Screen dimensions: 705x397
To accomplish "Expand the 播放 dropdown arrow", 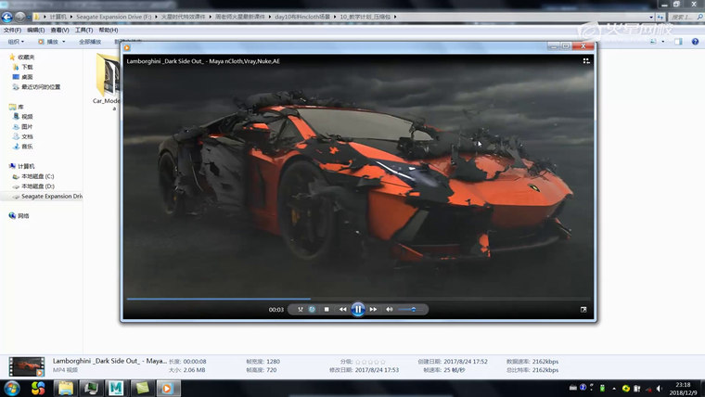I will pos(64,42).
